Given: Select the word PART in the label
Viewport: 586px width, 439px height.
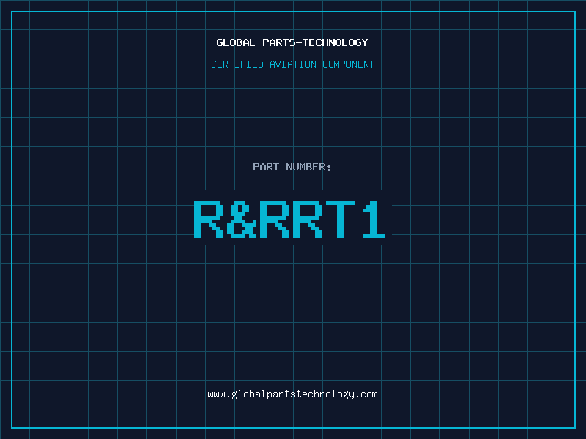Looking at the screenshot, I should click(x=266, y=167).
